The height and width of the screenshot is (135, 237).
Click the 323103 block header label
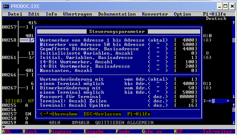click(13, 101)
